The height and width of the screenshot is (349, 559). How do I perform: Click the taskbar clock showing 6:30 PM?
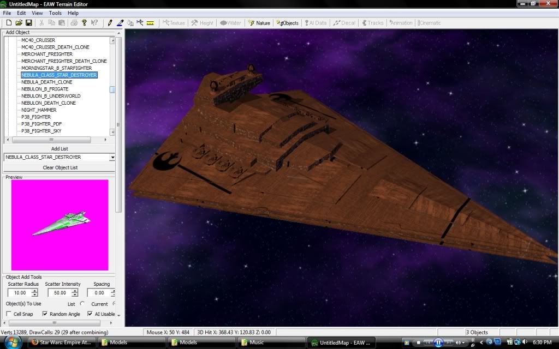coord(542,342)
